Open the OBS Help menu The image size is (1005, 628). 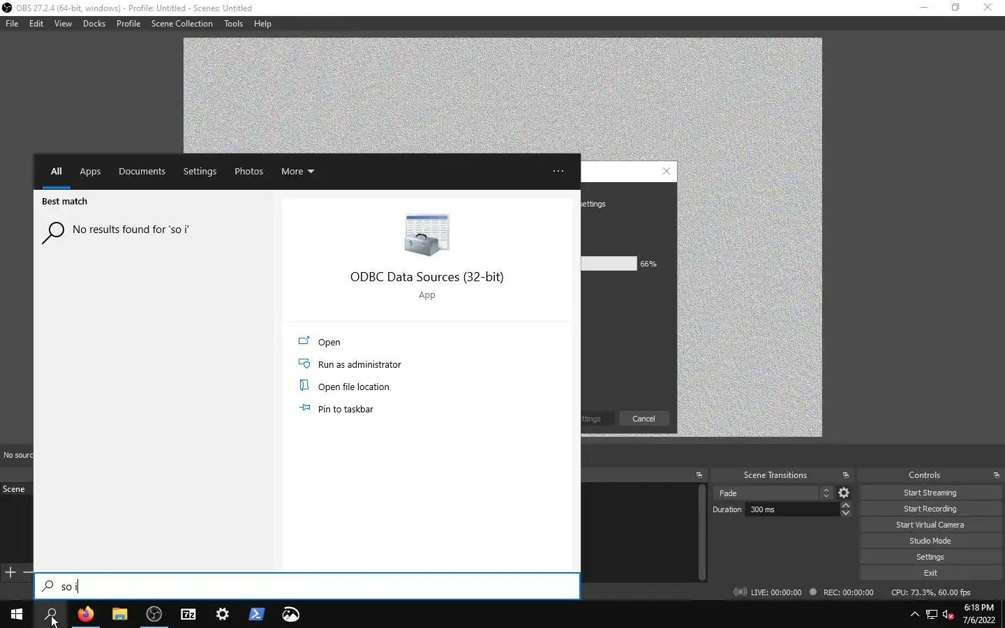[x=262, y=24]
